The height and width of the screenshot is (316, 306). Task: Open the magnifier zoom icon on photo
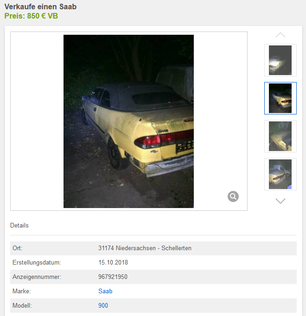[233, 196]
